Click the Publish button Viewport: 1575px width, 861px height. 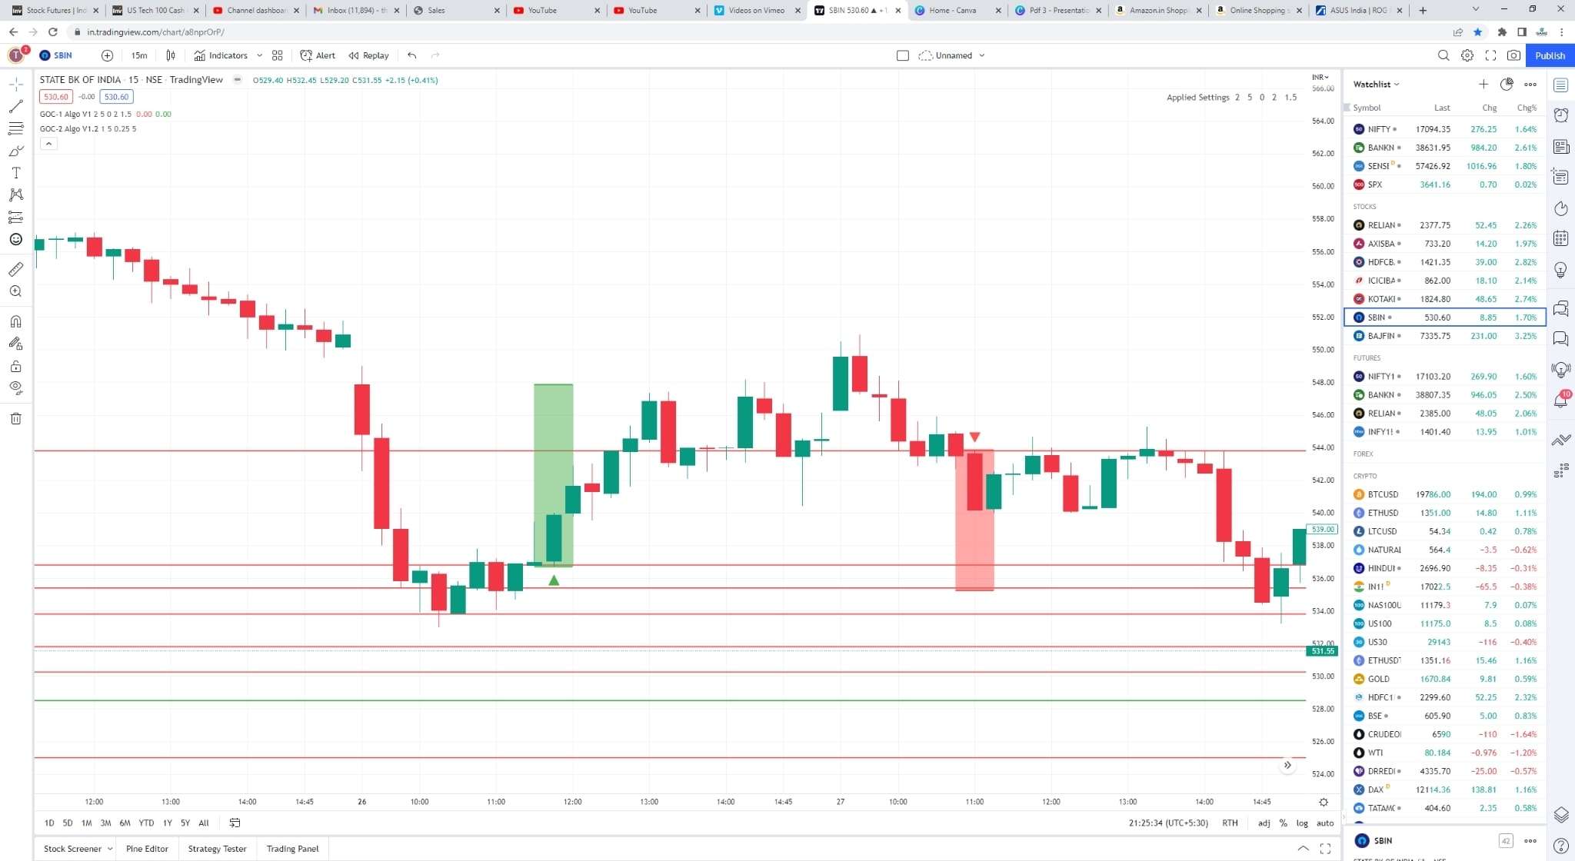[1550, 55]
